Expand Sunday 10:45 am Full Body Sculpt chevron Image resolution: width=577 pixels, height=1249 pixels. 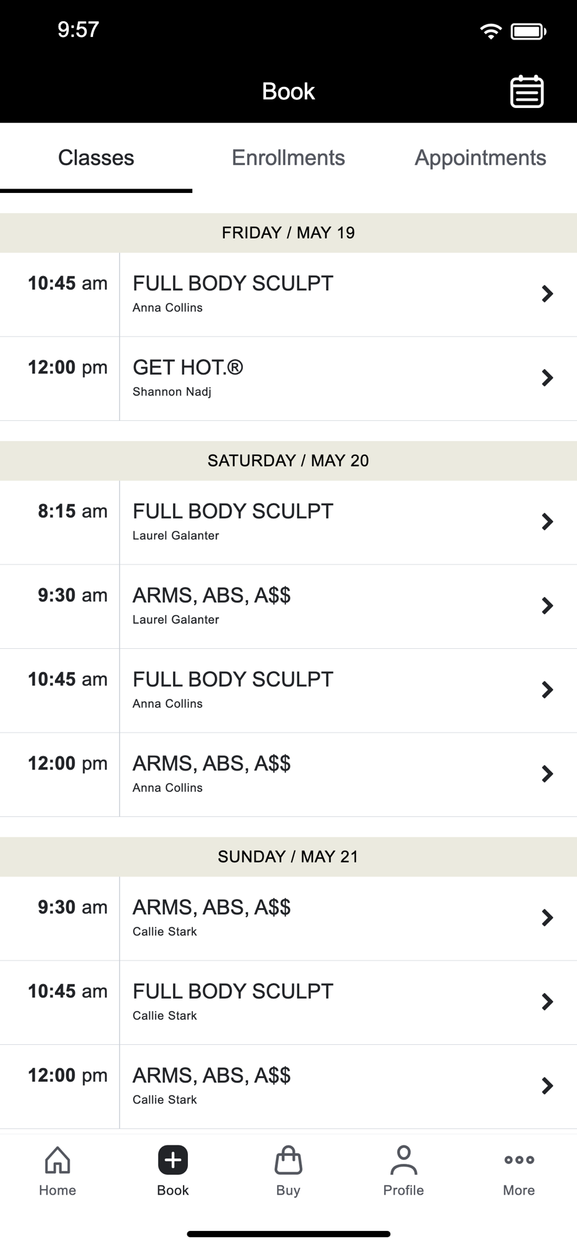548,1002
